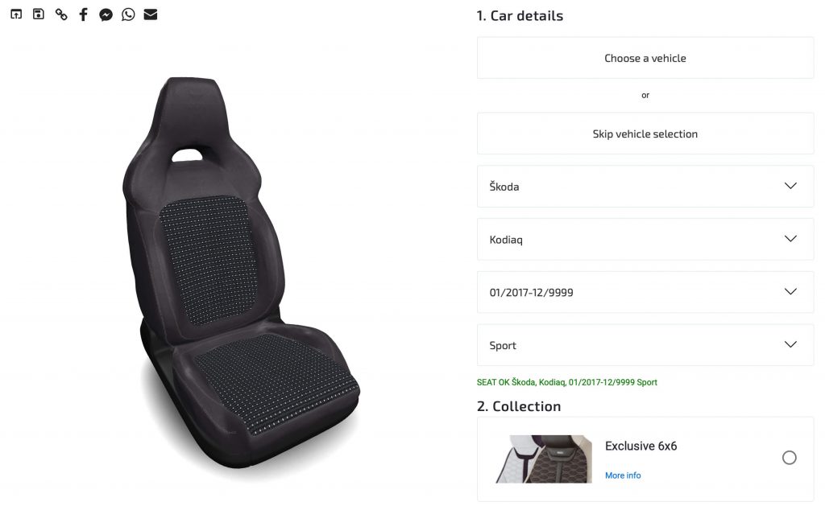Open the More info link for Exclusive 6x6
This screenshot has height=506, width=825.
pos(623,475)
